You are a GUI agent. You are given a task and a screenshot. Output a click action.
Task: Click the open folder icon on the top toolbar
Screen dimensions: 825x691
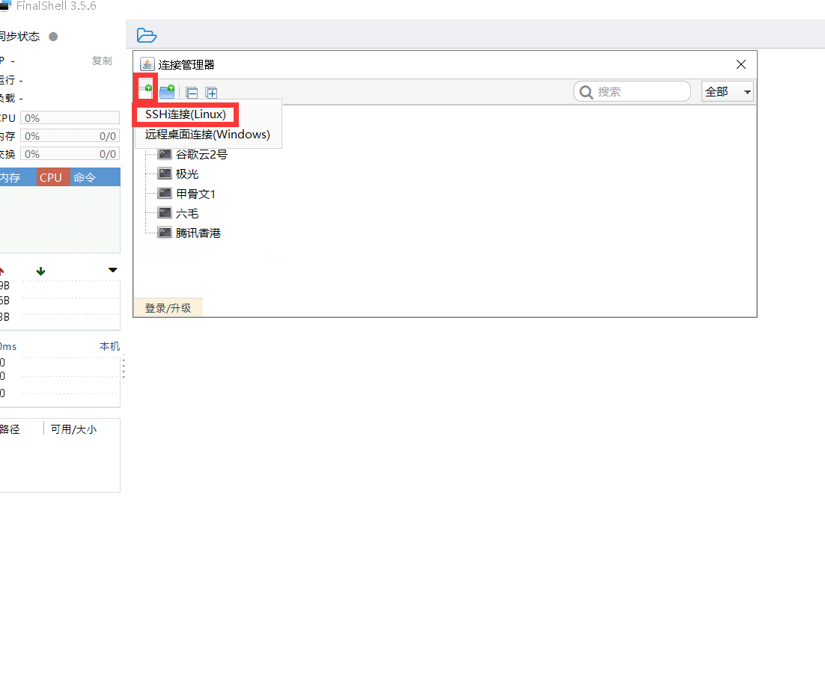click(147, 35)
